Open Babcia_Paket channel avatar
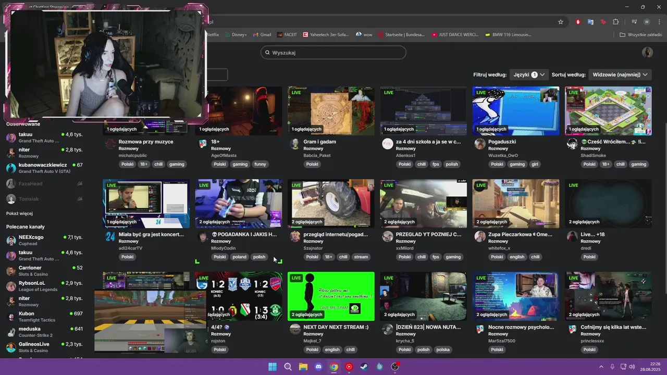The width and height of the screenshot is (667, 375). 295,144
